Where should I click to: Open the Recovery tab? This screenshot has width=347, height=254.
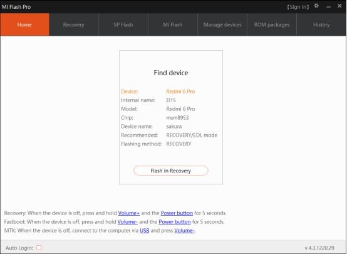pyautogui.click(x=73, y=24)
